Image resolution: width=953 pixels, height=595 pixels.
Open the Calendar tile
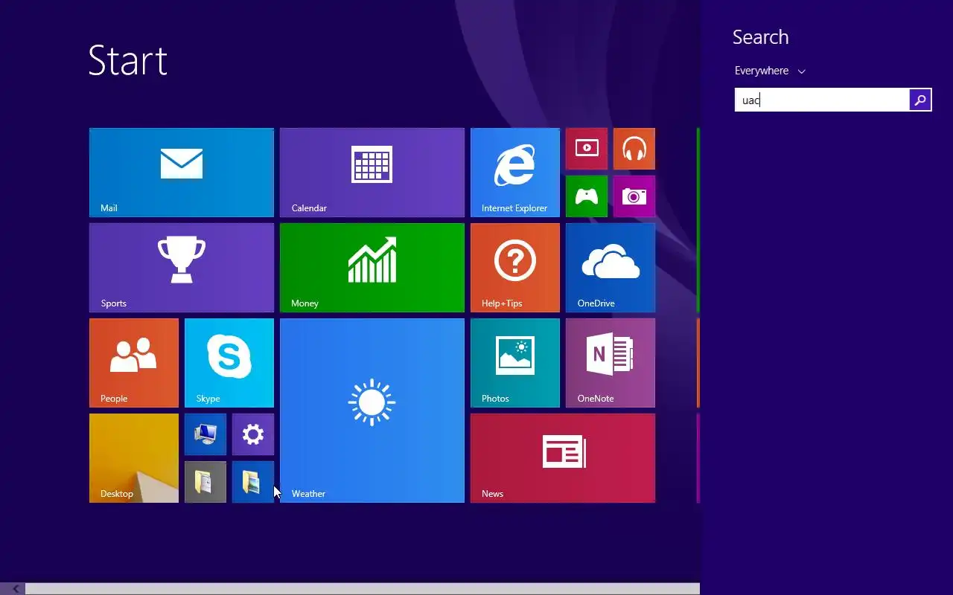pos(372,173)
